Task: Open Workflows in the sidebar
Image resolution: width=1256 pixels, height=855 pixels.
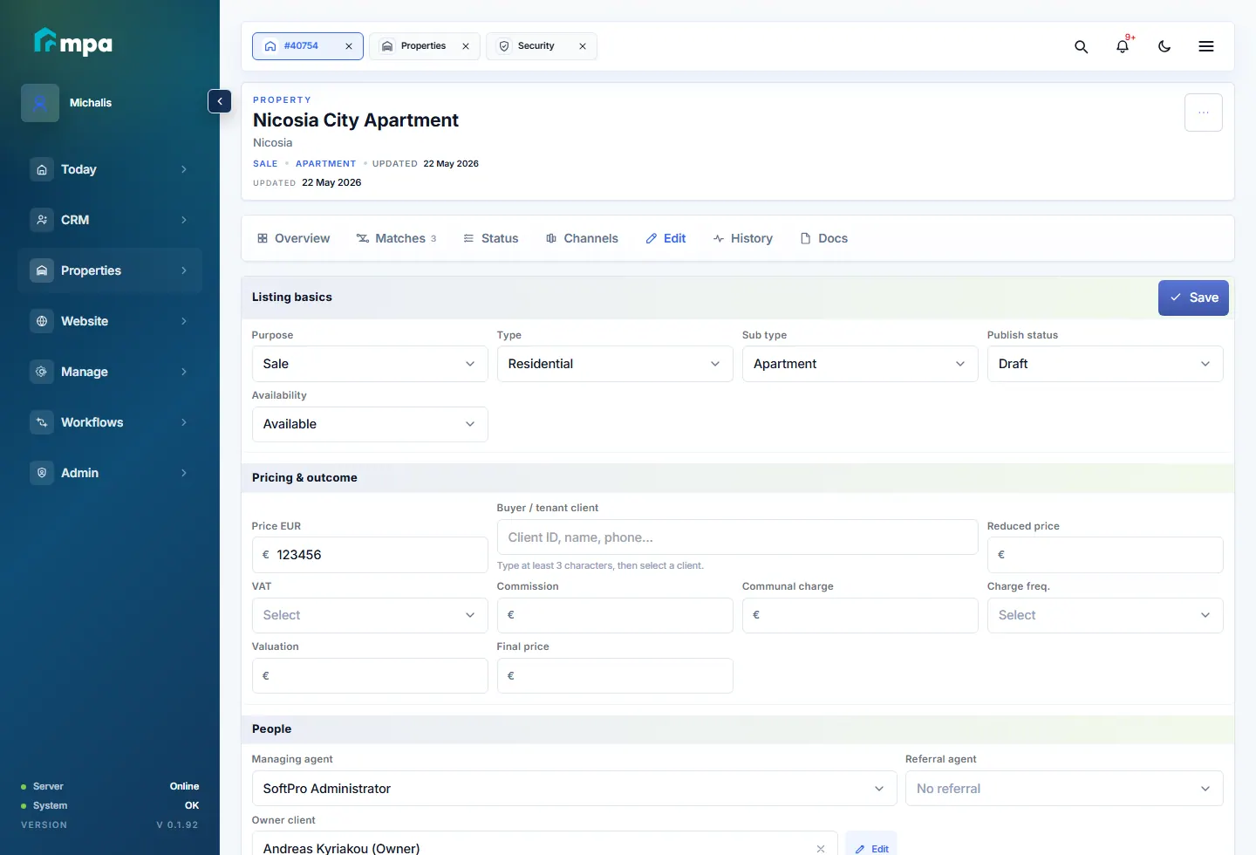Action: point(110,422)
